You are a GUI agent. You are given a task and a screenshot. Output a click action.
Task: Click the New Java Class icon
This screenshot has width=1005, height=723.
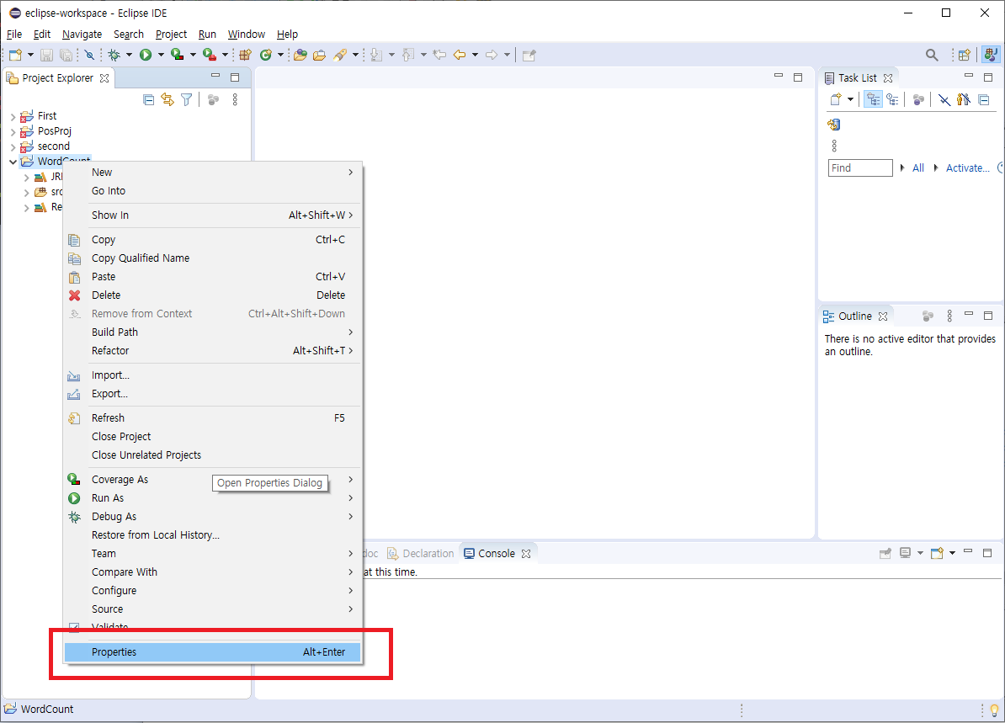click(x=265, y=55)
